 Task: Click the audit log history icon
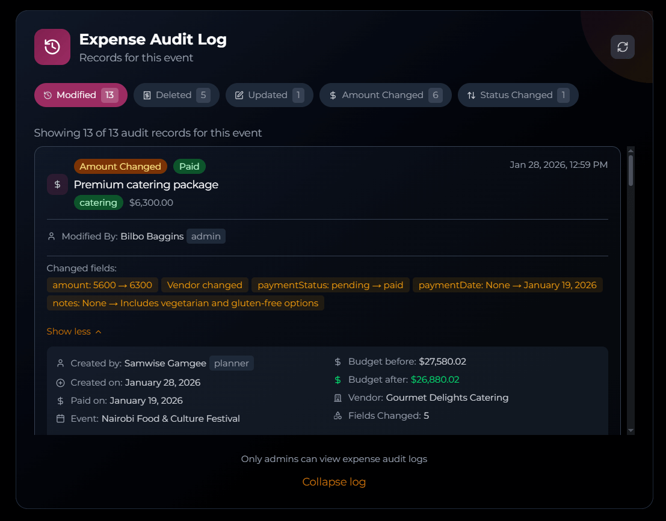pos(52,47)
